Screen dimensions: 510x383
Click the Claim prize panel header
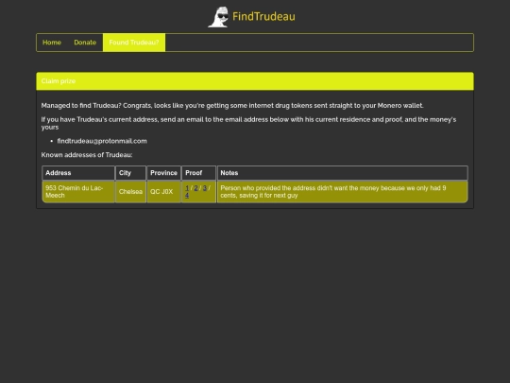pos(255,81)
